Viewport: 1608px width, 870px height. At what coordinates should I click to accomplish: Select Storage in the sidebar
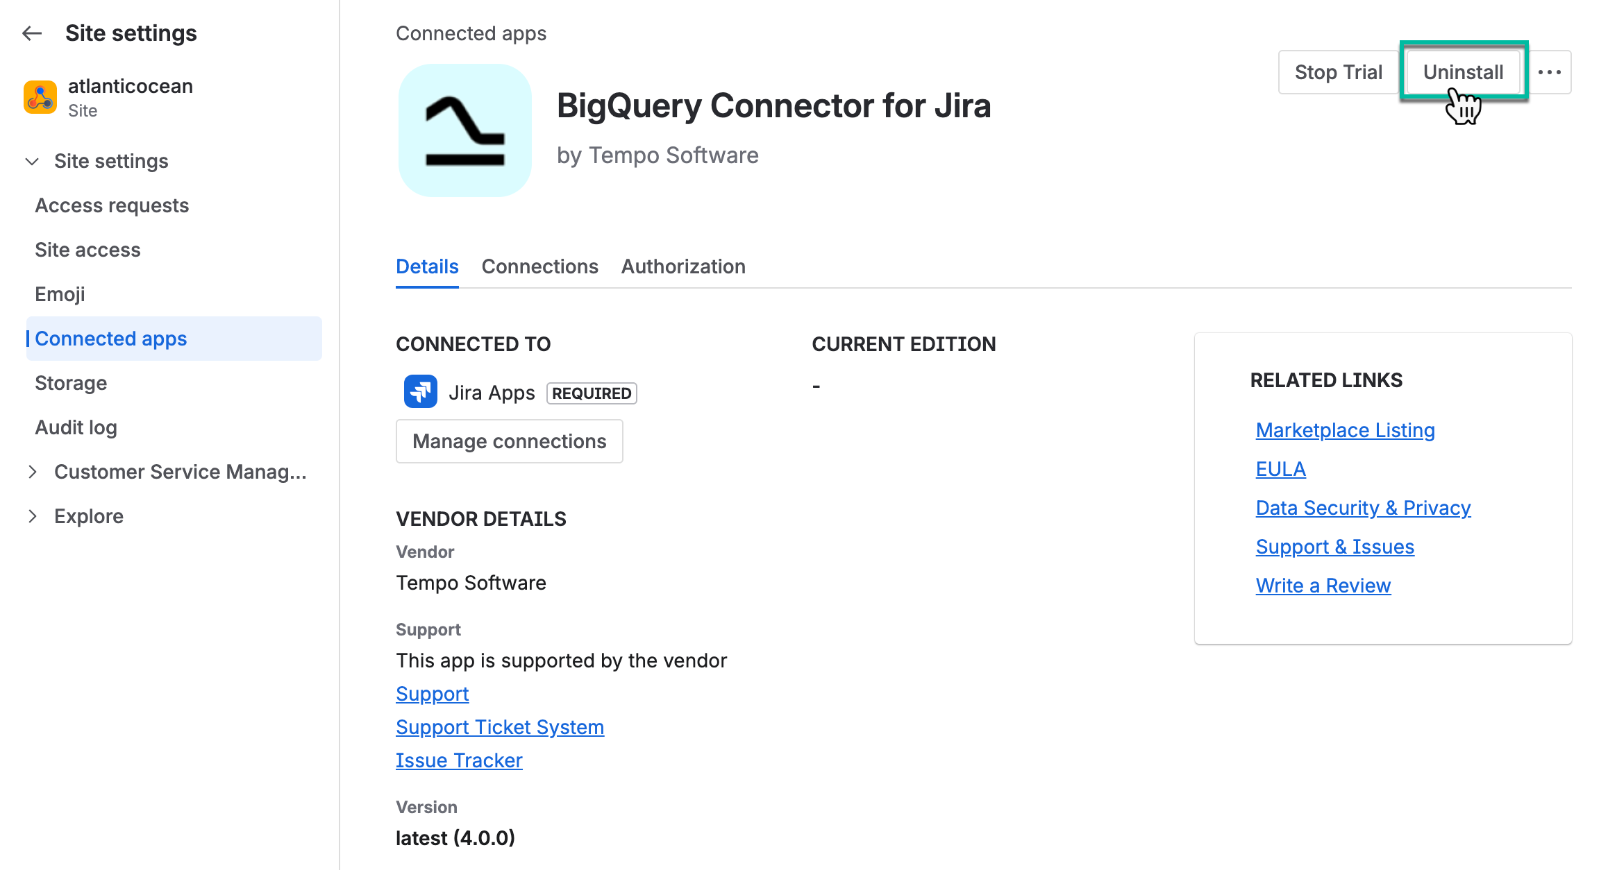[71, 382]
